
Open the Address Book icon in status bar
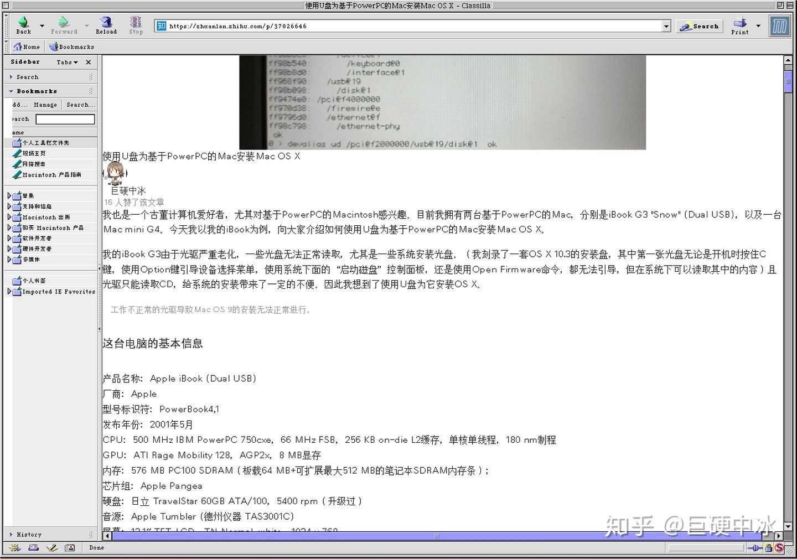coord(70,548)
